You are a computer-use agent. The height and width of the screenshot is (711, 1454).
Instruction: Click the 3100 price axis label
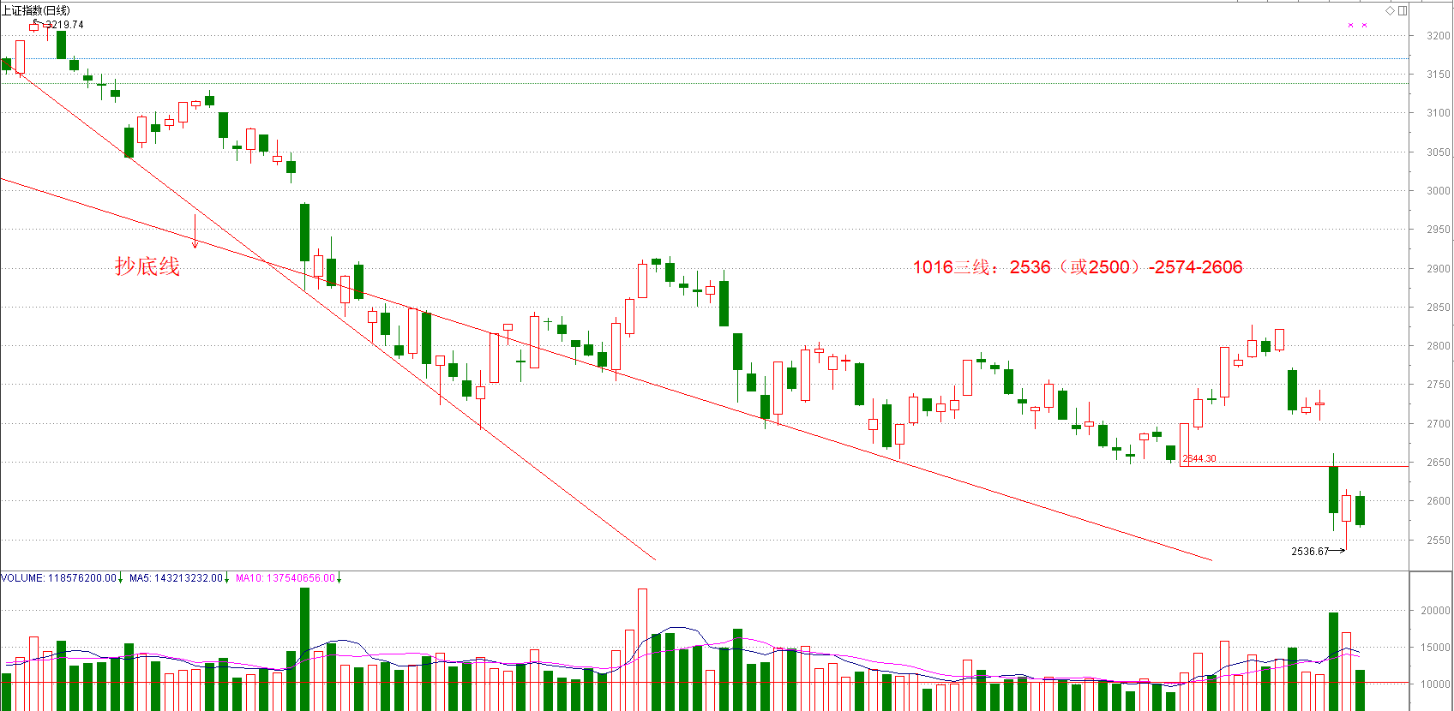point(1439,113)
